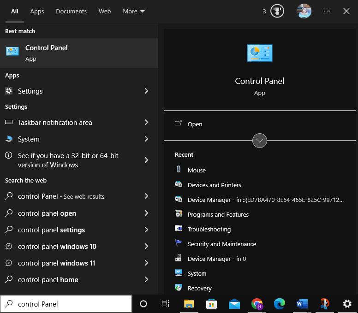Click the Taskbar notification area icon

(x=9, y=122)
